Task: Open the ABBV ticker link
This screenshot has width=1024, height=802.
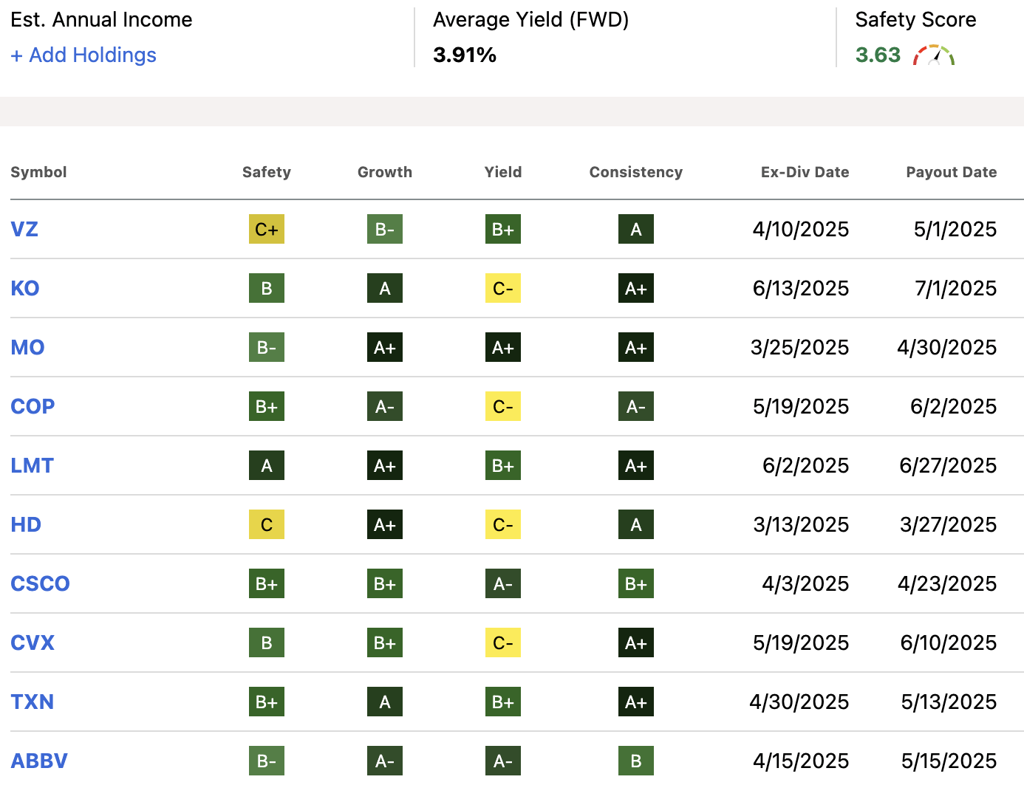Action: coord(38,760)
